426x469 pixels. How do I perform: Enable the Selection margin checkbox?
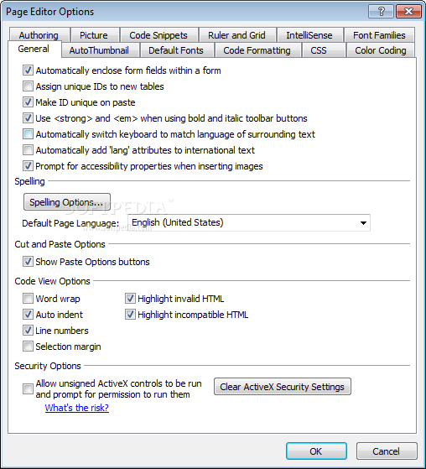pos(28,347)
